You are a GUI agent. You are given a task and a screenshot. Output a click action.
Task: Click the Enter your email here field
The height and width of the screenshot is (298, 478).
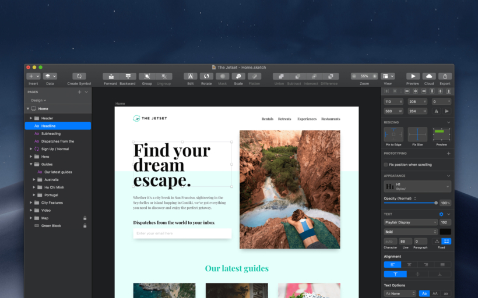pyautogui.click(x=182, y=233)
